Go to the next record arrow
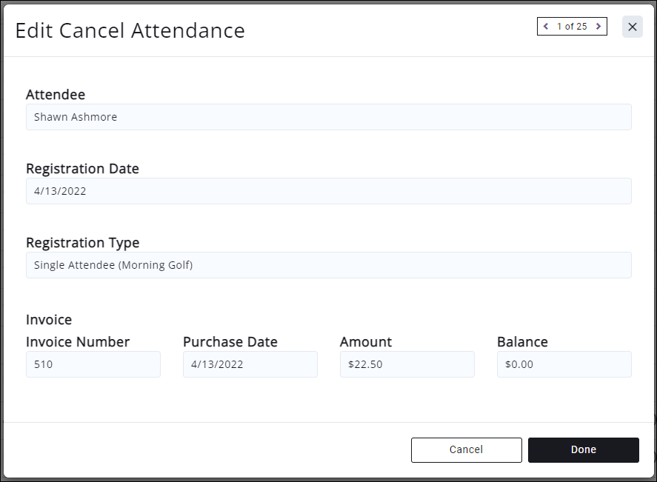657x482 pixels. point(598,27)
